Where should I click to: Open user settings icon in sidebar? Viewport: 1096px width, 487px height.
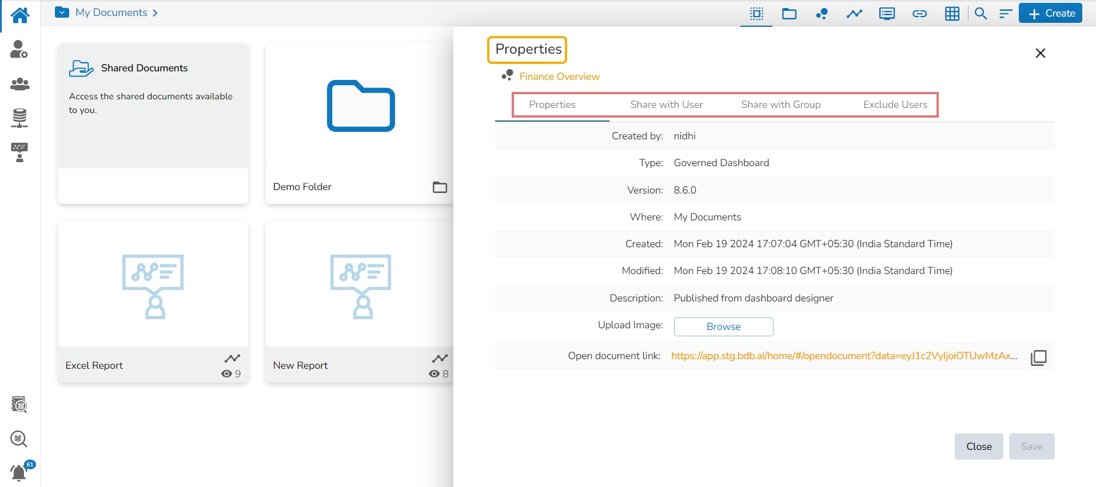pyautogui.click(x=19, y=50)
